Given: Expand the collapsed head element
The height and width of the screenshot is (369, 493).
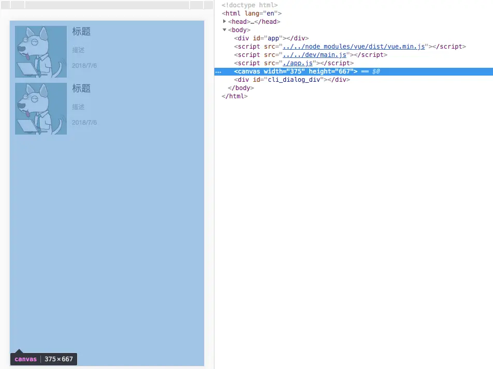Looking at the screenshot, I should click(x=225, y=21).
